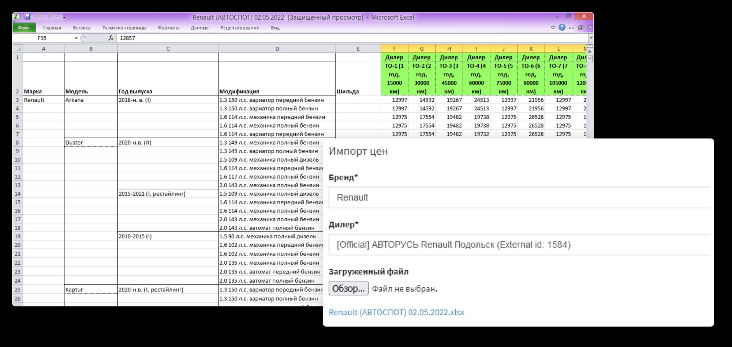Click the Шильда header cell
The height and width of the screenshot is (347, 732).
tap(358, 78)
